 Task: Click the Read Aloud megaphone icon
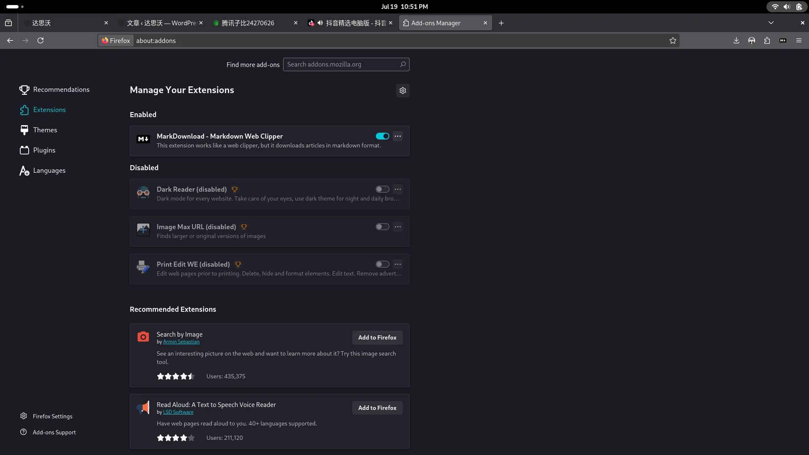point(143,407)
